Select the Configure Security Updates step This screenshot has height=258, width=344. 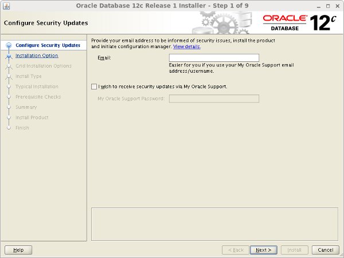tap(48, 45)
